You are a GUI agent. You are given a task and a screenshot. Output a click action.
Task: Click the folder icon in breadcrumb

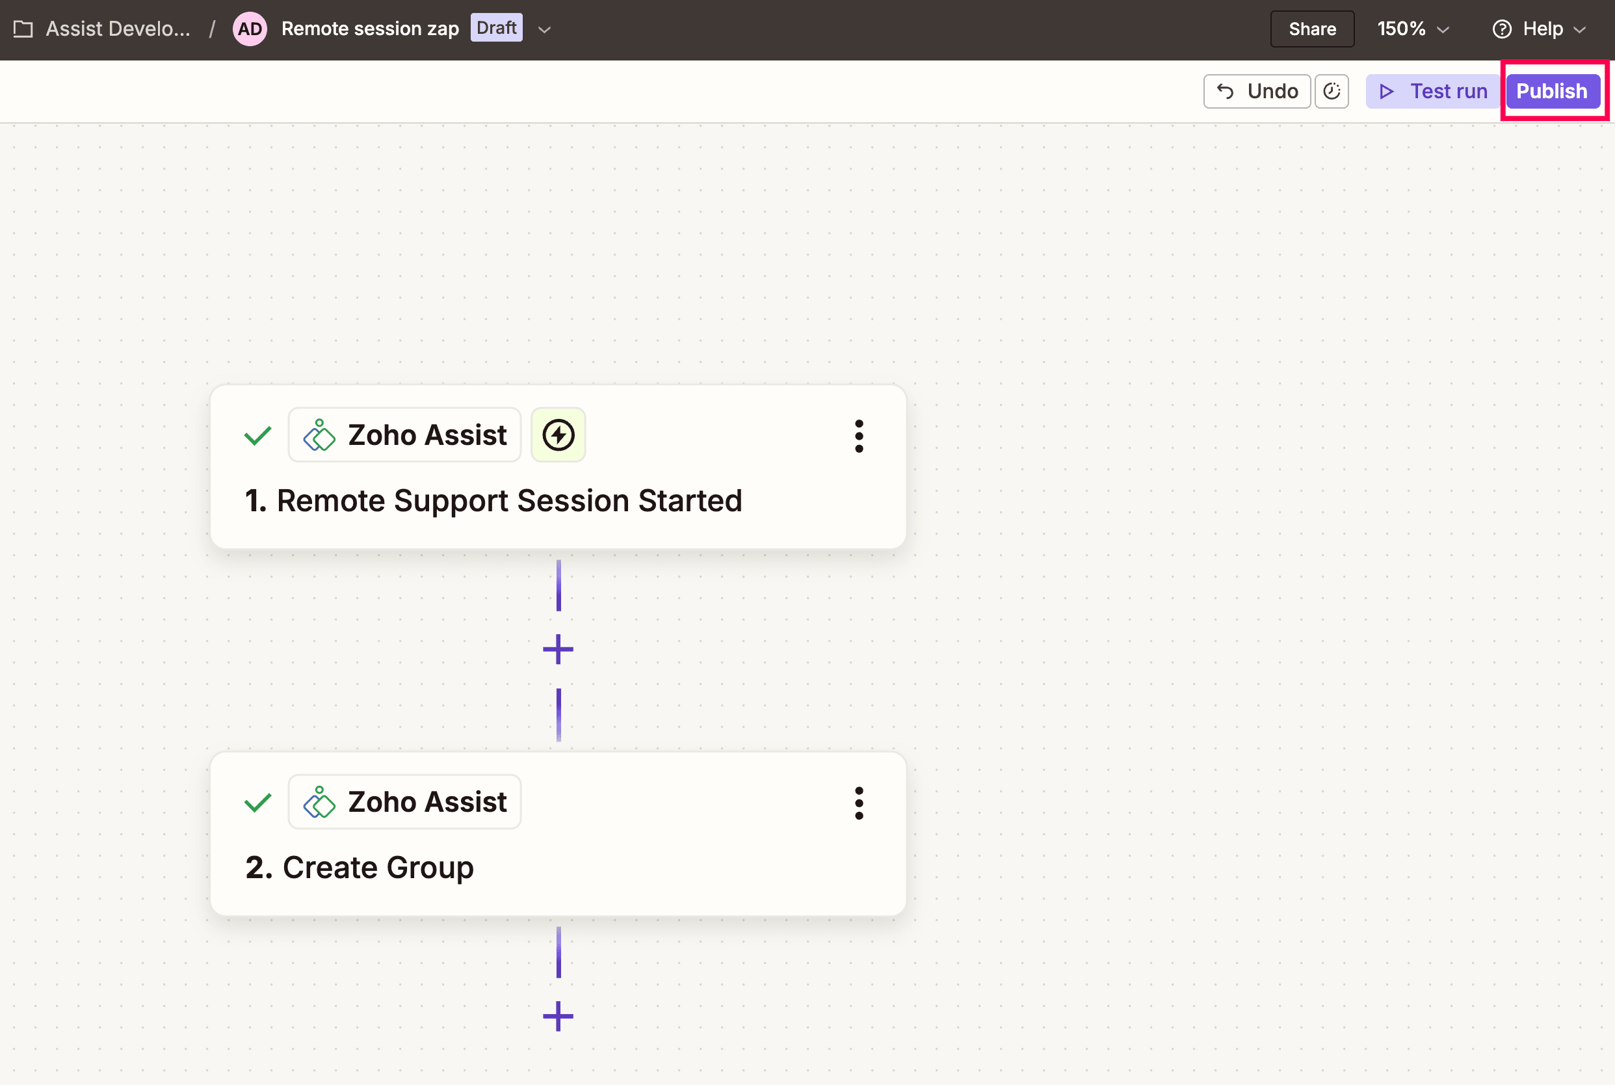(23, 29)
